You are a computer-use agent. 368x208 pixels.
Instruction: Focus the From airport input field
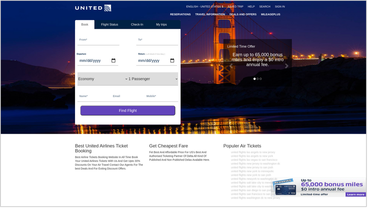tap(98, 40)
